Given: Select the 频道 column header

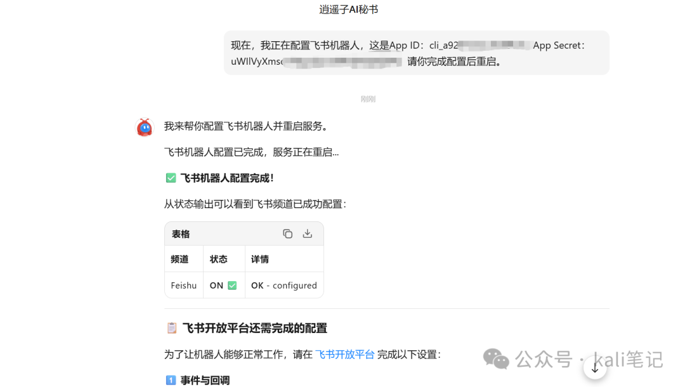Looking at the screenshot, I should click(179, 259).
